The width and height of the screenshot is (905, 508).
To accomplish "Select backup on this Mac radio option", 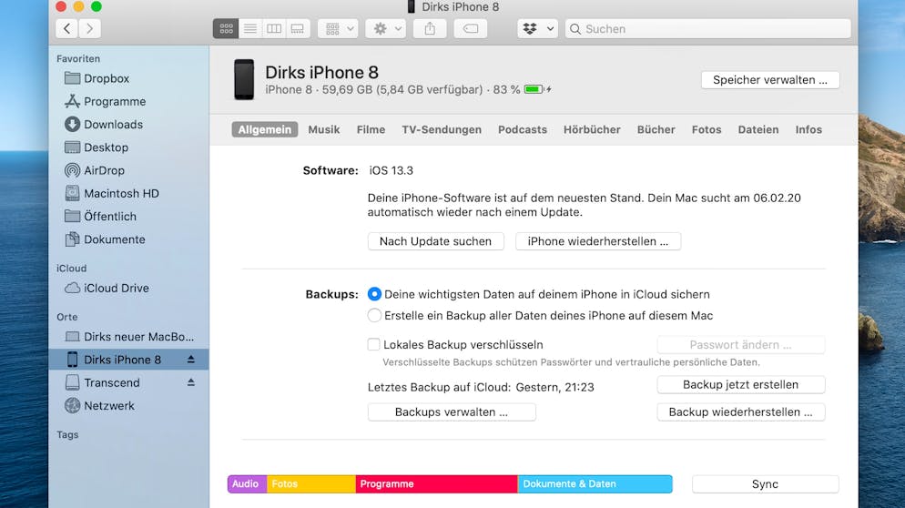I will (x=374, y=315).
